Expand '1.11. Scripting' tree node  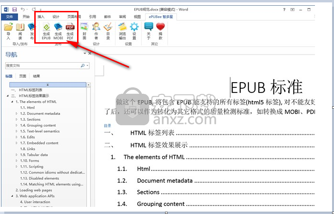(17, 167)
